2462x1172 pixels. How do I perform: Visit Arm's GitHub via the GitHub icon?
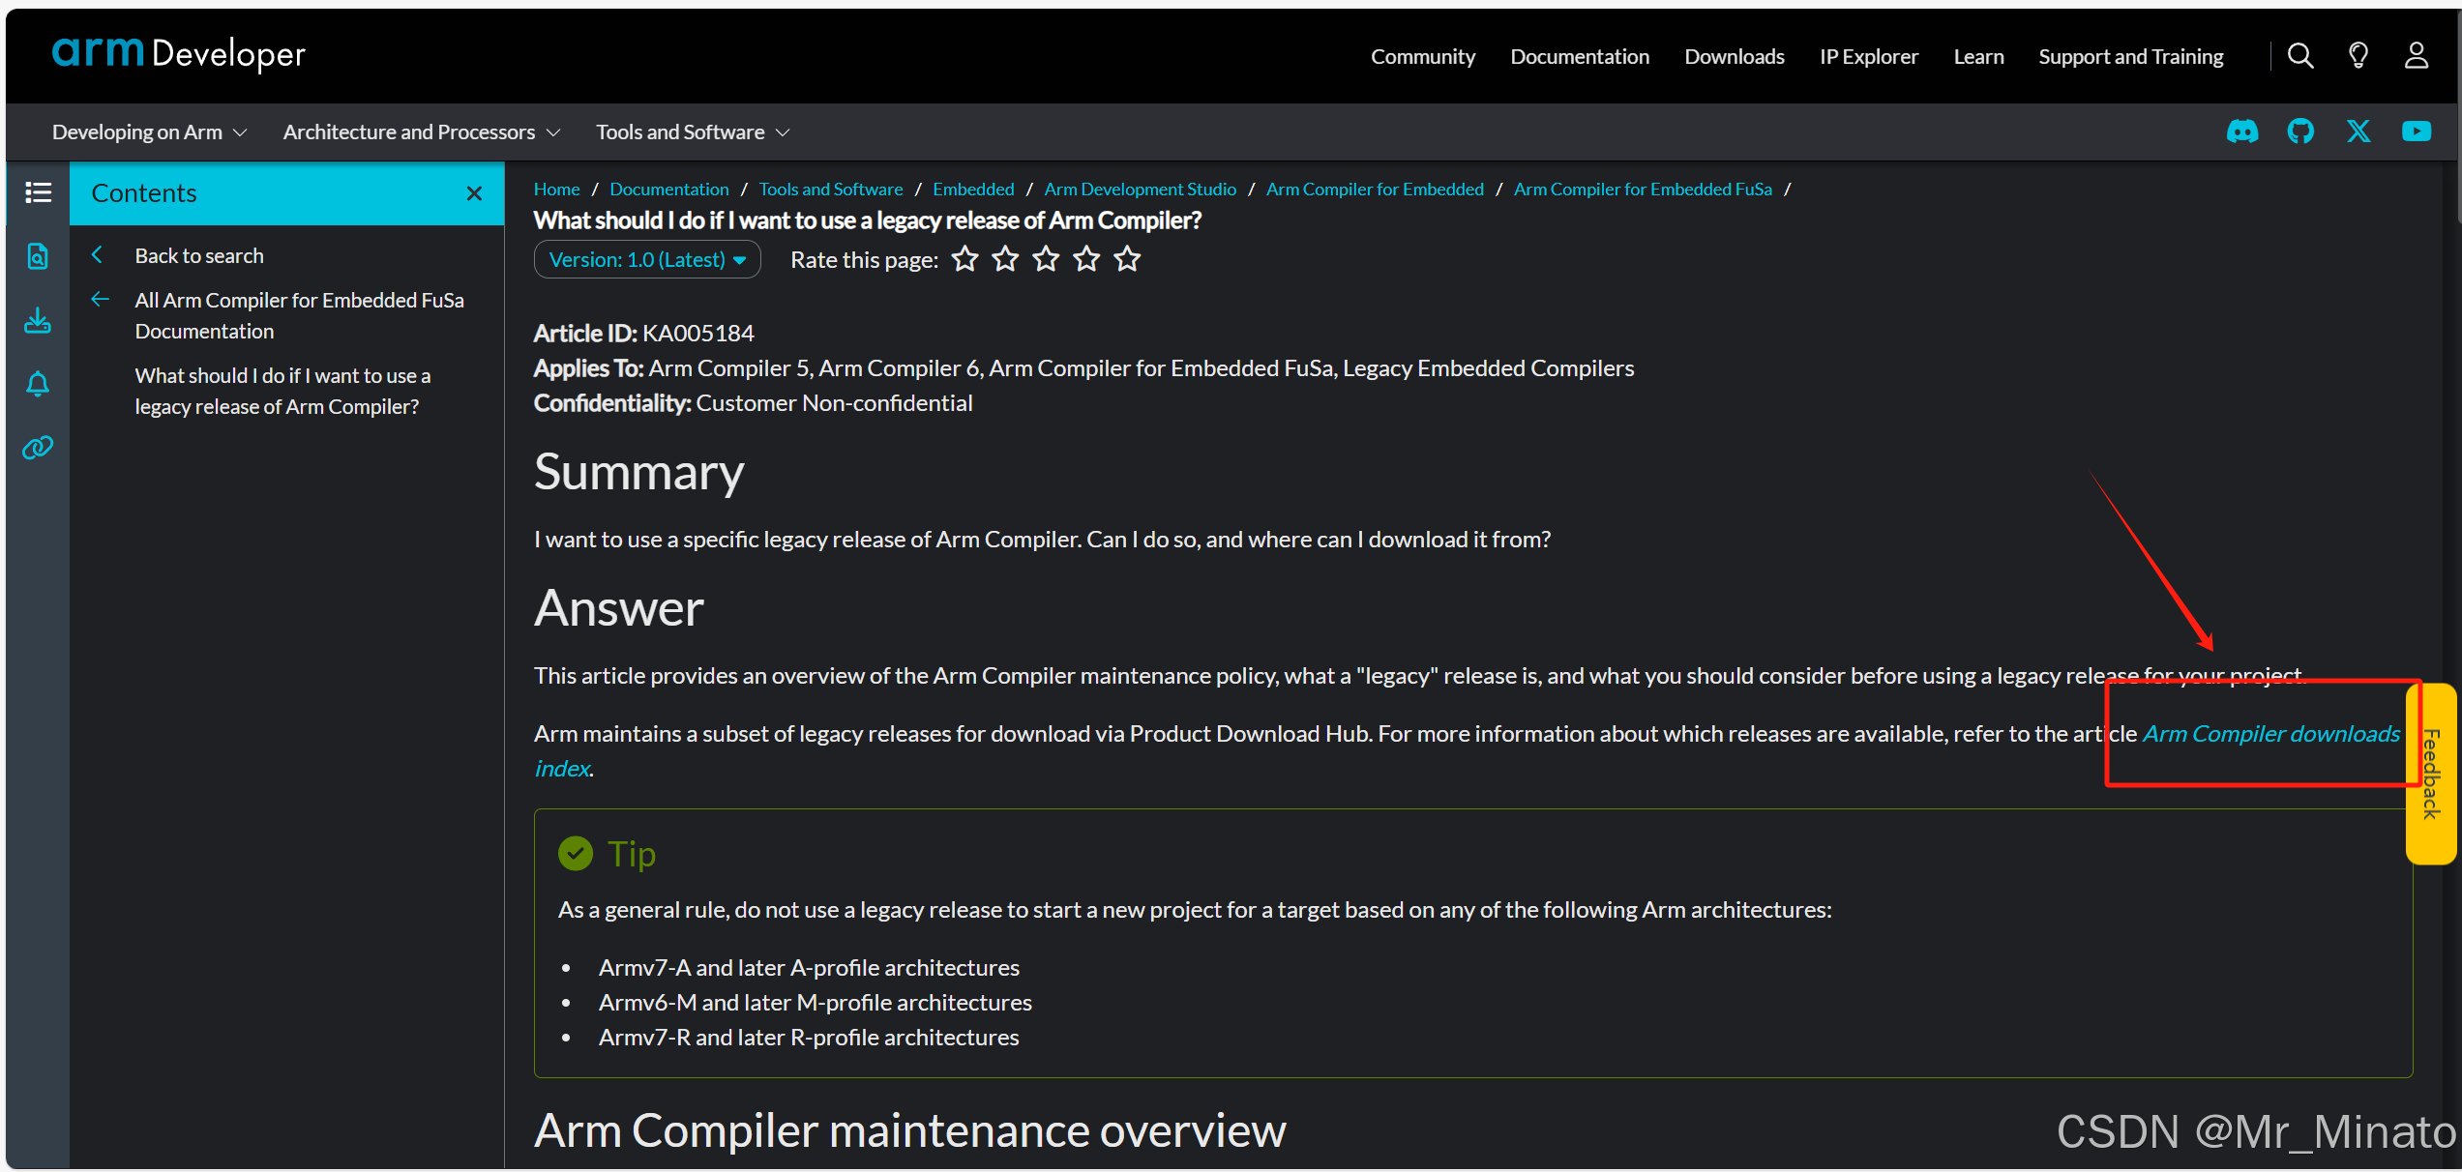[2300, 132]
